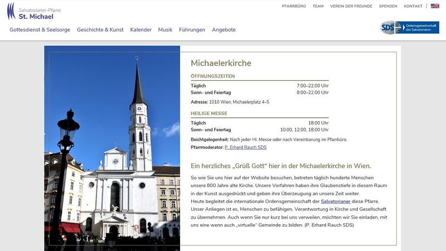
Task: Open the Kontakt page
Action: click(413, 6)
